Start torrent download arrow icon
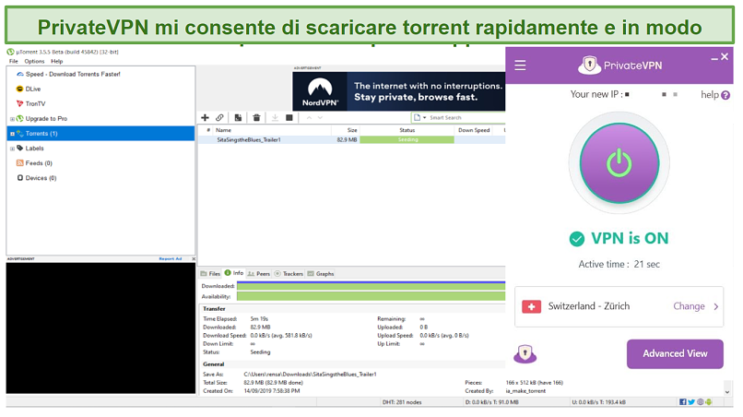 click(275, 118)
